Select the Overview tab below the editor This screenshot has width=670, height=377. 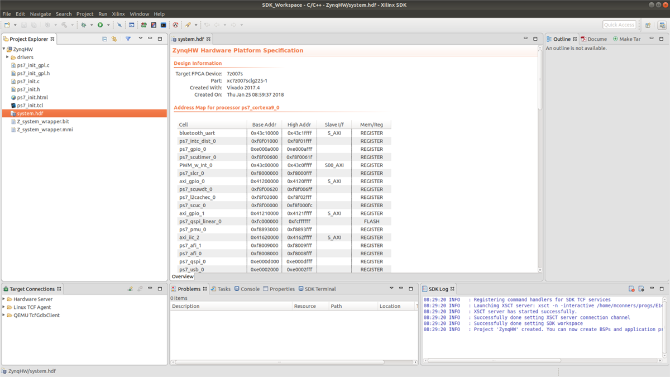tap(183, 276)
